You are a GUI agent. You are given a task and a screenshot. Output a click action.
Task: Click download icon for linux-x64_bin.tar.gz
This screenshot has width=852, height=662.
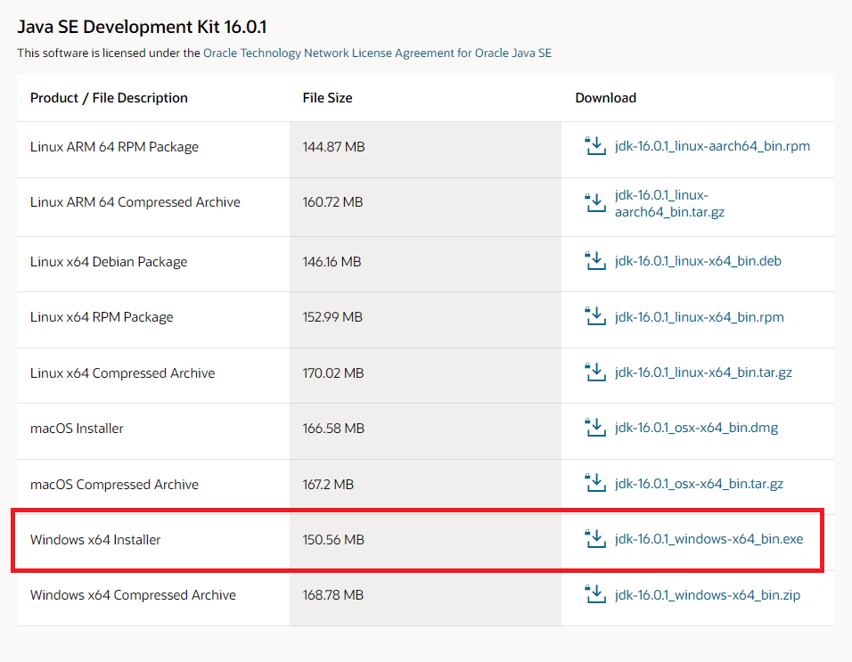(595, 372)
